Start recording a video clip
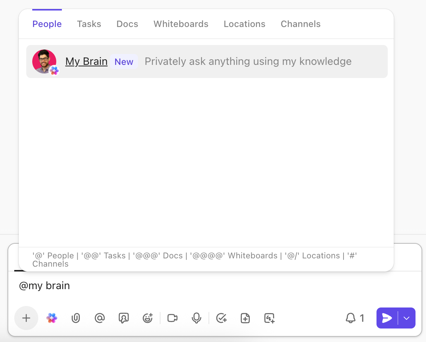Image resolution: width=426 pixels, height=342 pixels. pyautogui.click(x=172, y=318)
